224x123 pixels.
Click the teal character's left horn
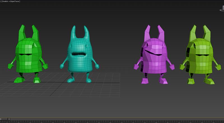coord(73,33)
